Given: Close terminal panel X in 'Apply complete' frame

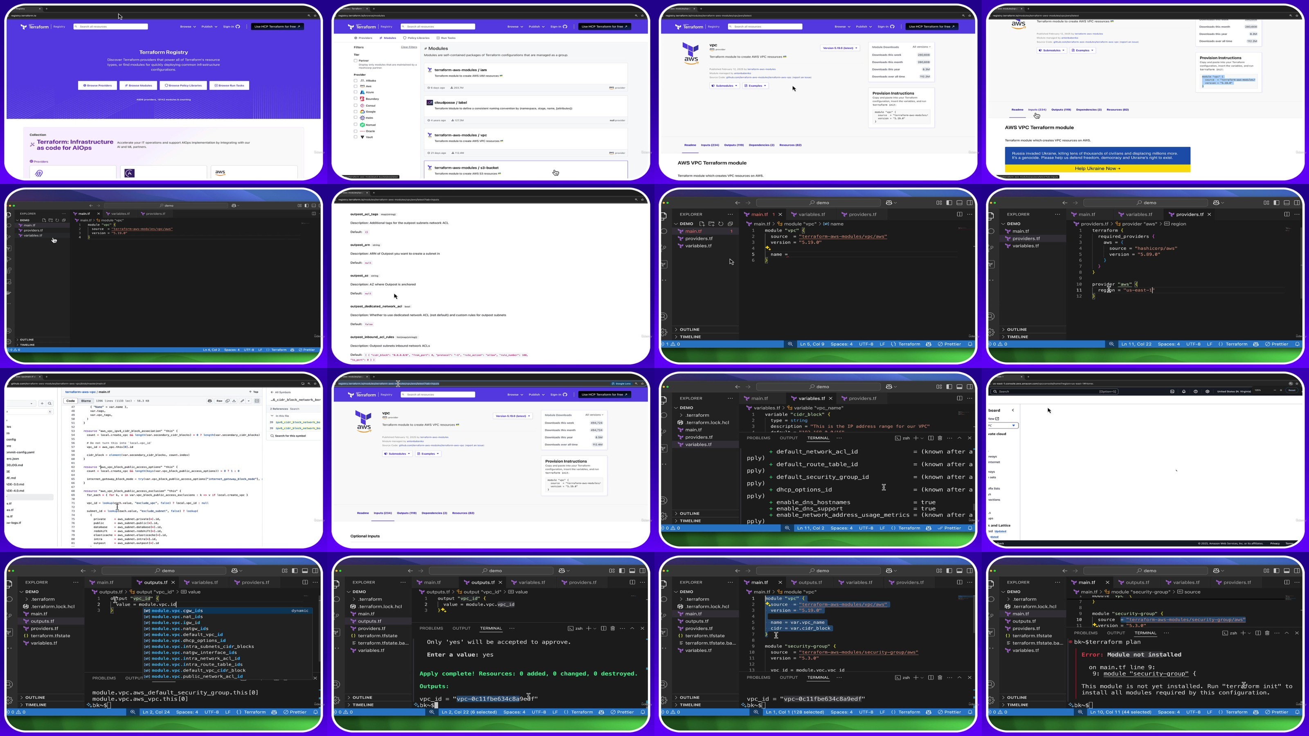Looking at the screenshot, I should click(642, 628).
